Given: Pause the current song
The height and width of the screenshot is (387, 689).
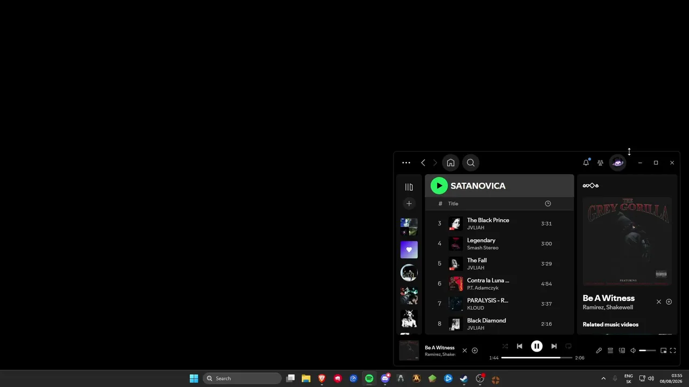Looking at the screenshot, I should (x=537, y=346).
